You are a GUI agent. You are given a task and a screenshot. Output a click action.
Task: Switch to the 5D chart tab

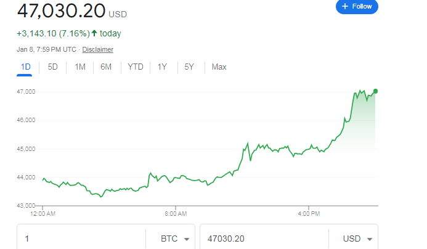click(x=52, y=67)
